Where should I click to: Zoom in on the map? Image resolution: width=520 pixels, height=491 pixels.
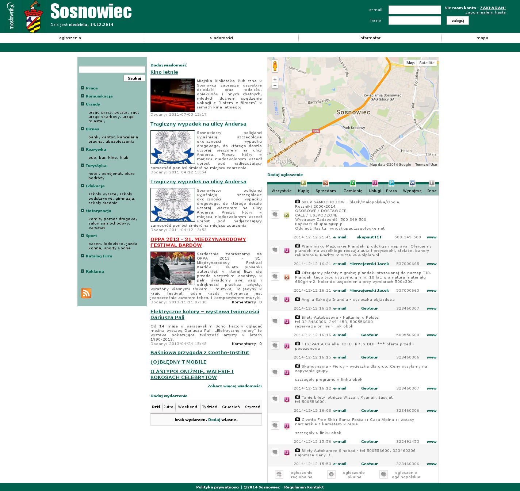(x=275, y=79)
